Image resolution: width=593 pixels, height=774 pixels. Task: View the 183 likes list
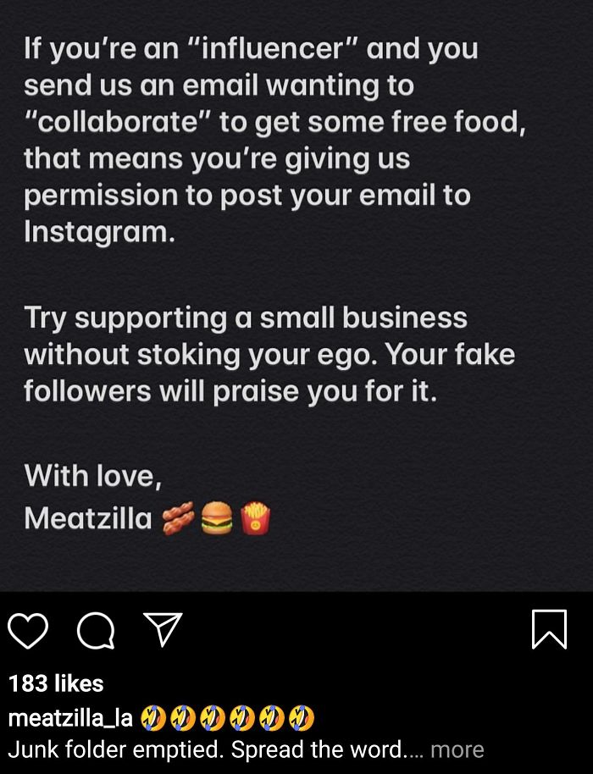(55, 683)
